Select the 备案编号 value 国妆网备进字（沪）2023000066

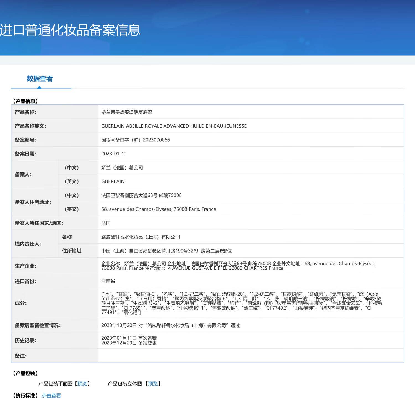[135, 140]
